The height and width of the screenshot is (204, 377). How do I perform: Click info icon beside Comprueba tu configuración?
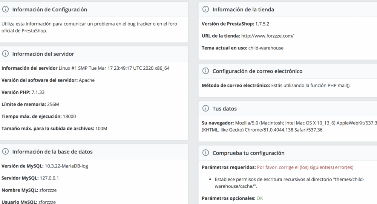205,152
